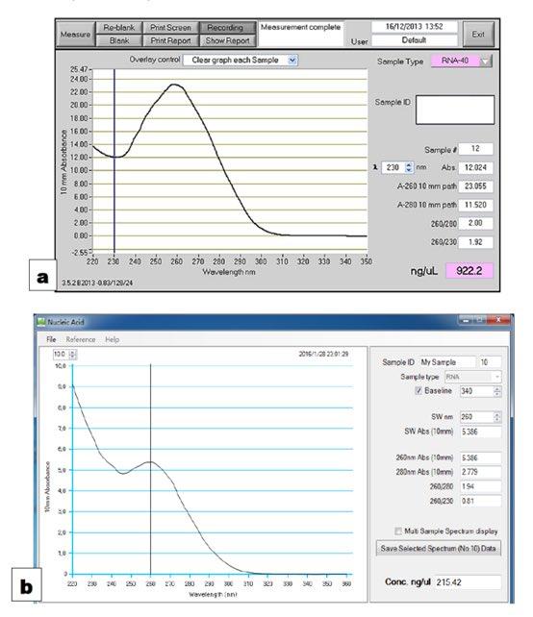Toggle Multi Sample Spectrum display checkbox
This screenshot has height=617, width=533.
pos(398,531)
